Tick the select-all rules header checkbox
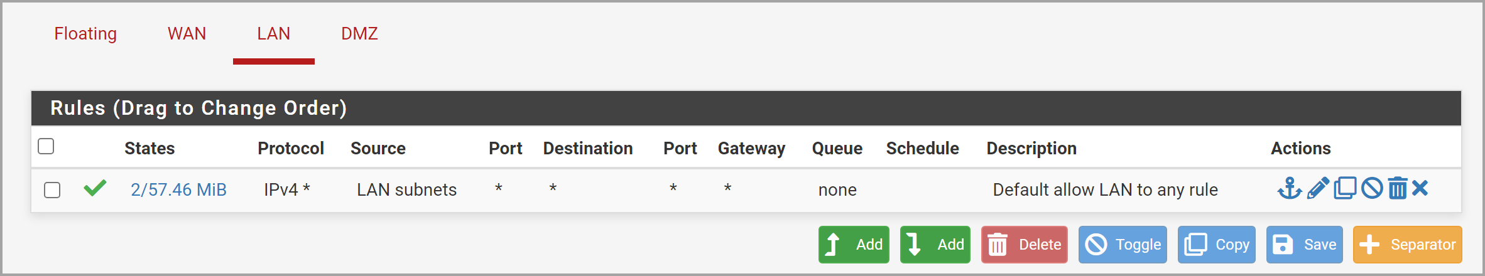 click(46, 146)
